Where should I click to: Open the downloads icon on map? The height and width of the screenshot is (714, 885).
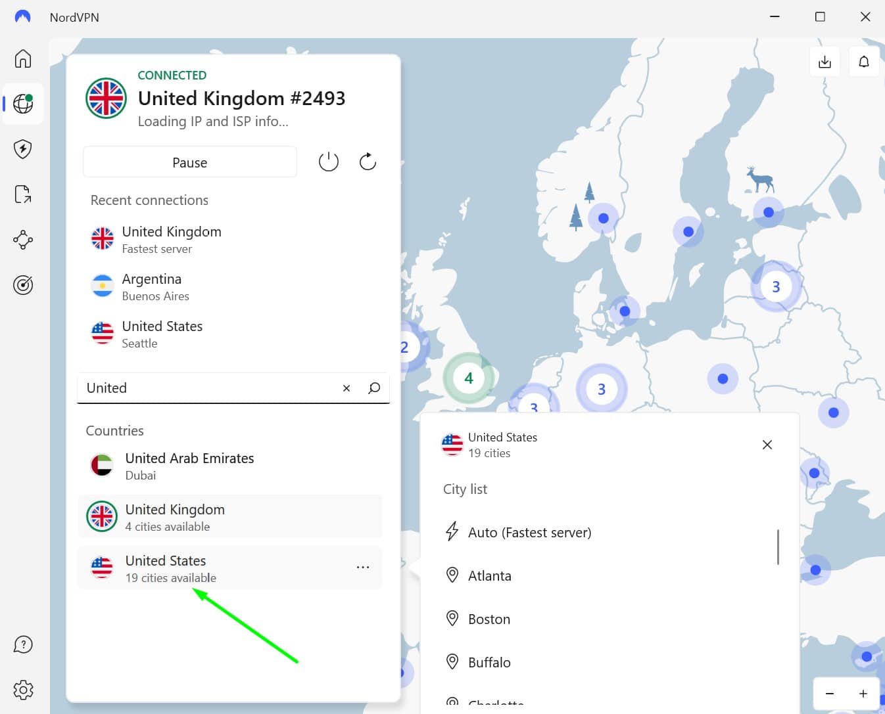[x=825, y=62]
